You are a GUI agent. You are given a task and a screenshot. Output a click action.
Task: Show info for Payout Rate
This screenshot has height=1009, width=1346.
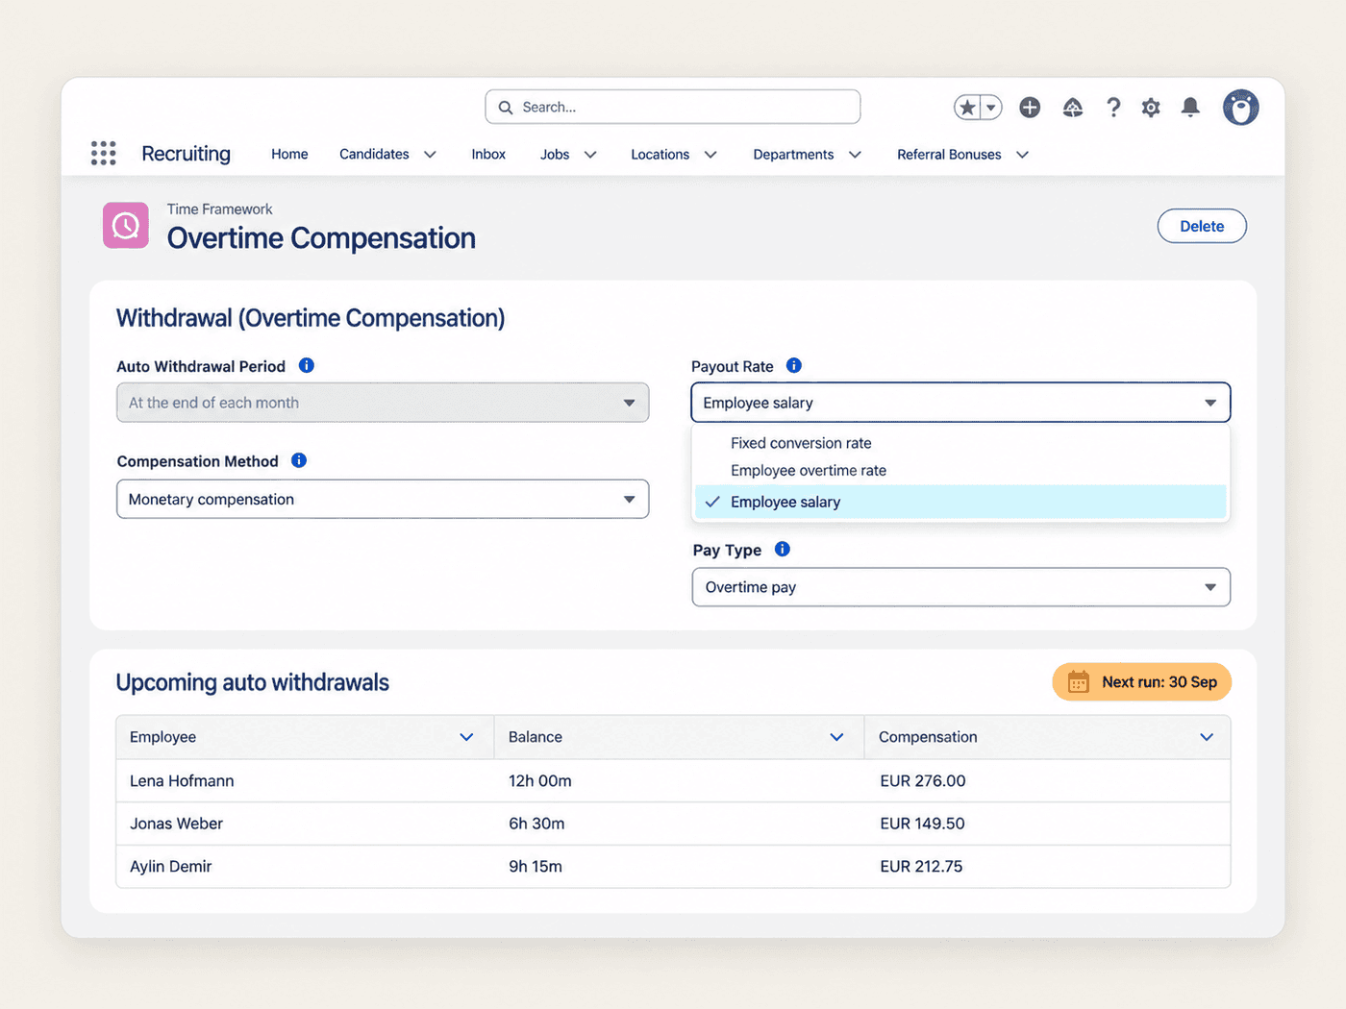coord(794,365)
